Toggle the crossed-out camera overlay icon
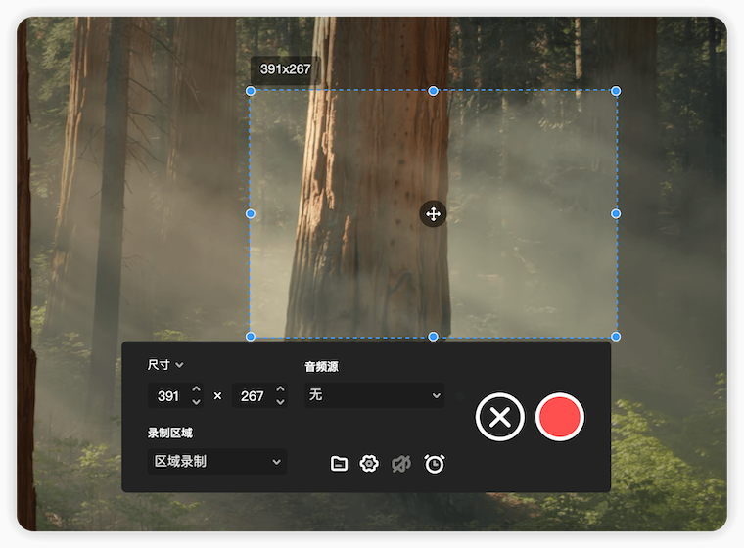Screen dimensions: 744x548 401,464
